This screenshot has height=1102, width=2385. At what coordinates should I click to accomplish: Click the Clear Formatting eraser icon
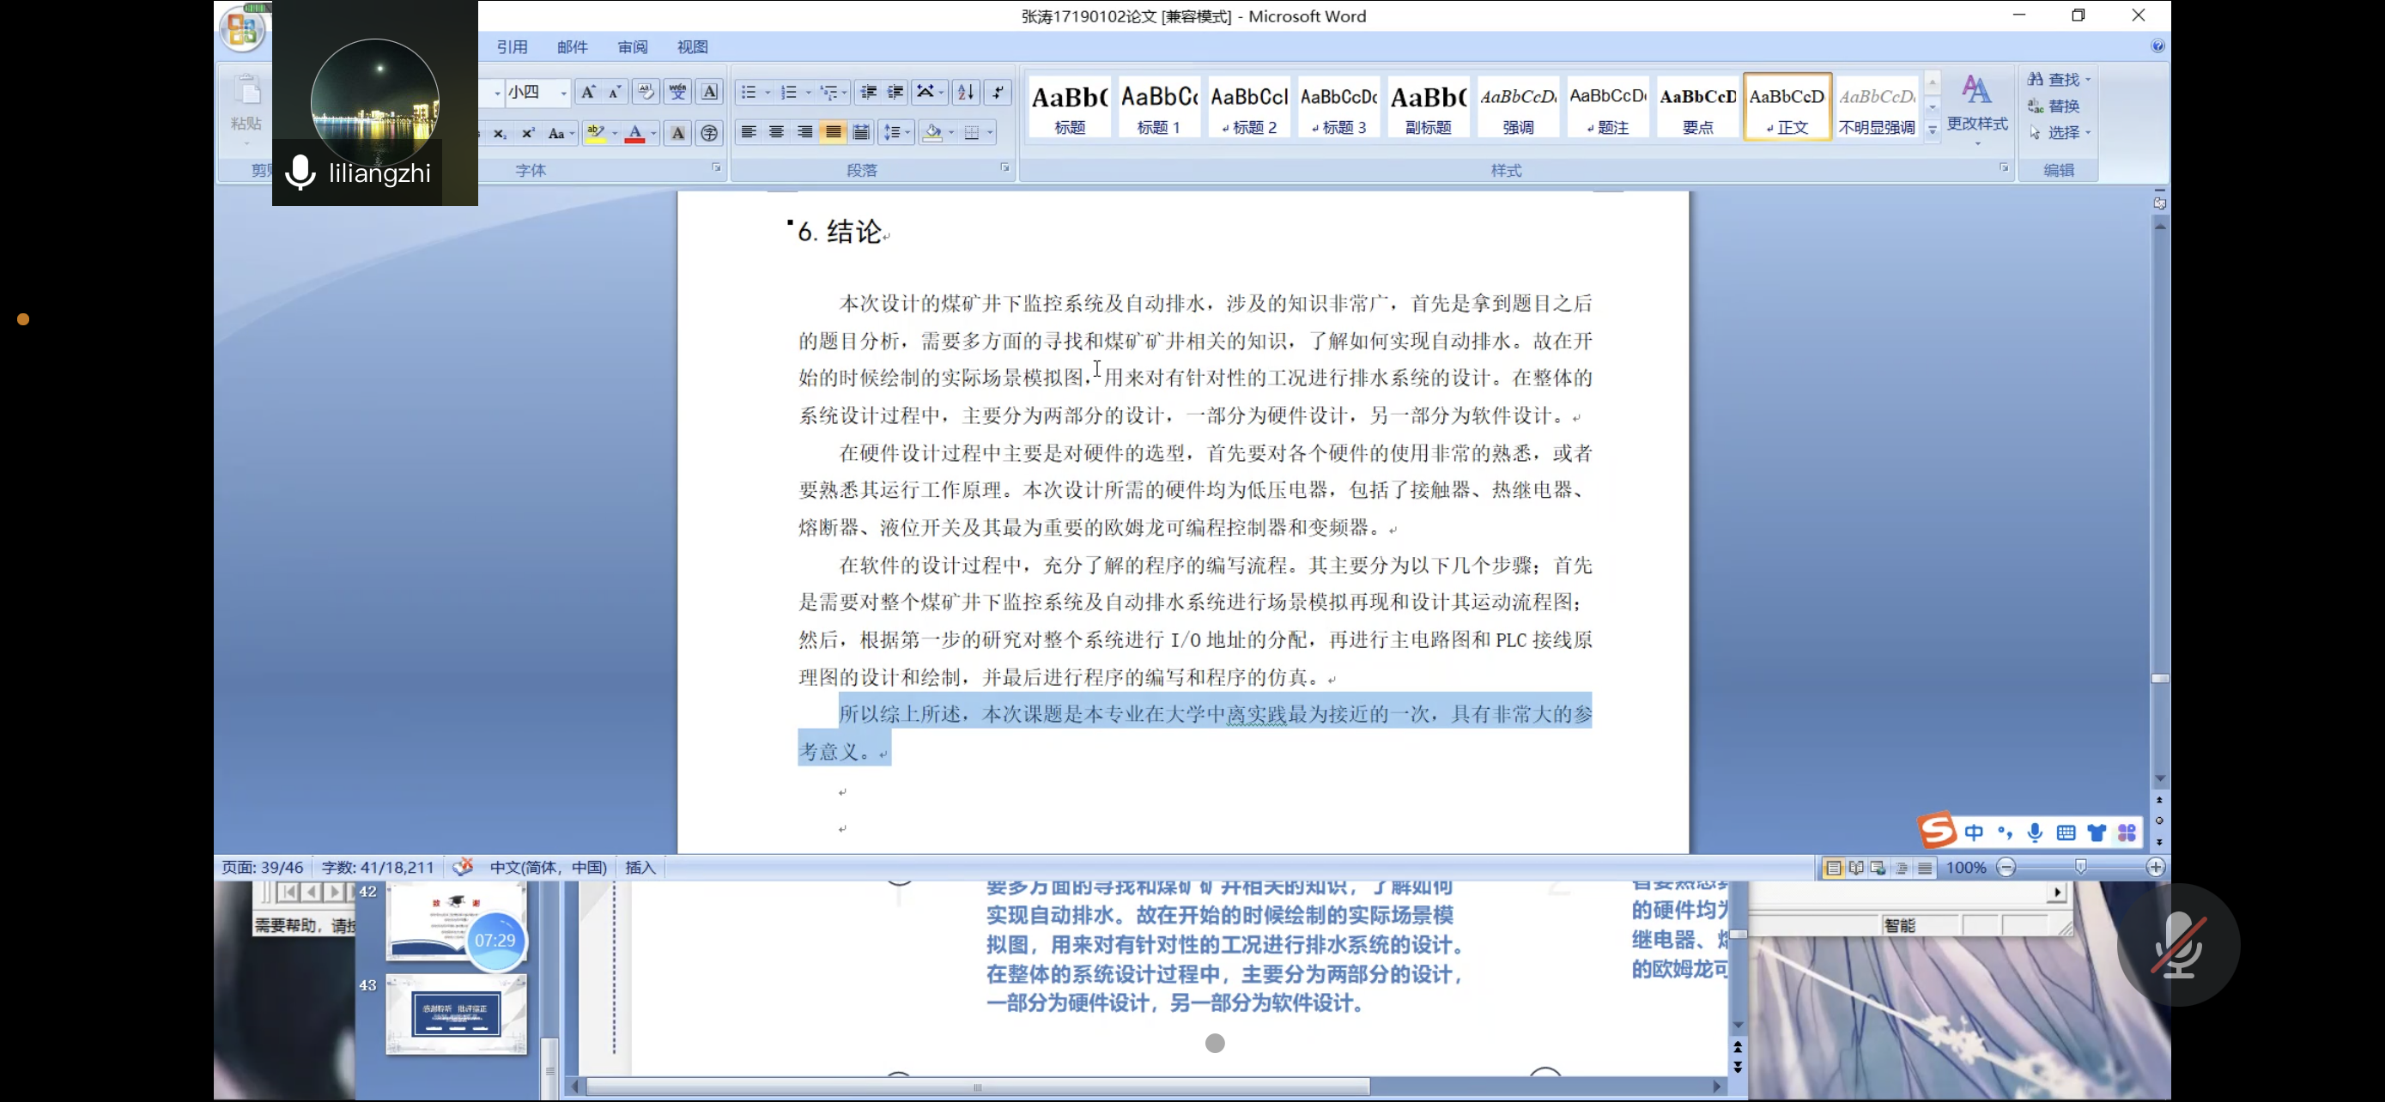point(646,92)
